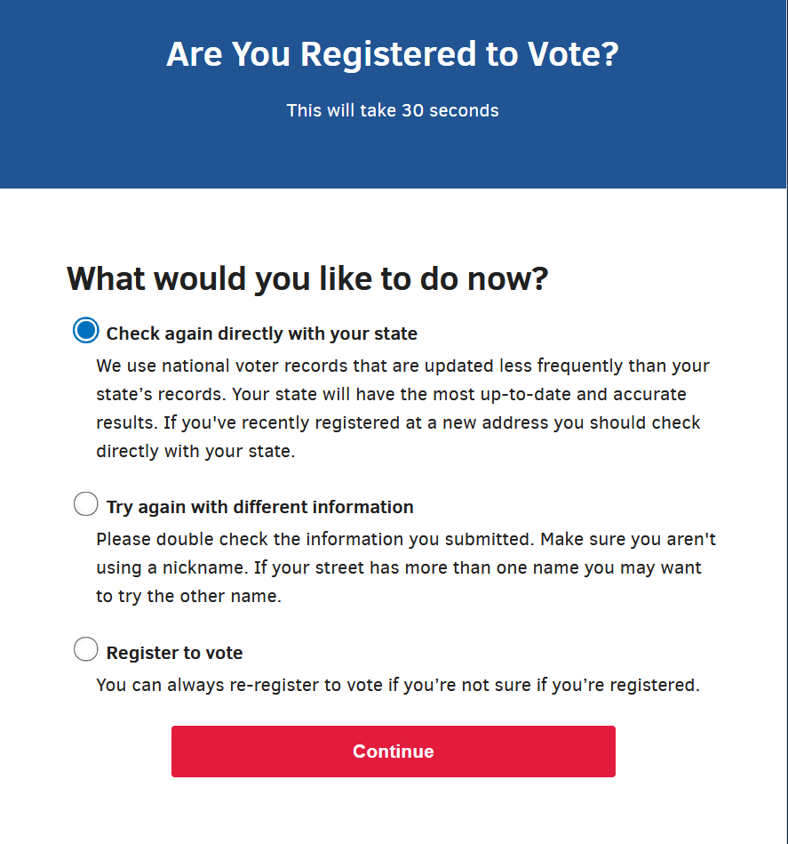This screenshot has height=844, width=788.
Task: Click the radio circle beside "Try again with different information"
Action: click(x=85, y=503)
